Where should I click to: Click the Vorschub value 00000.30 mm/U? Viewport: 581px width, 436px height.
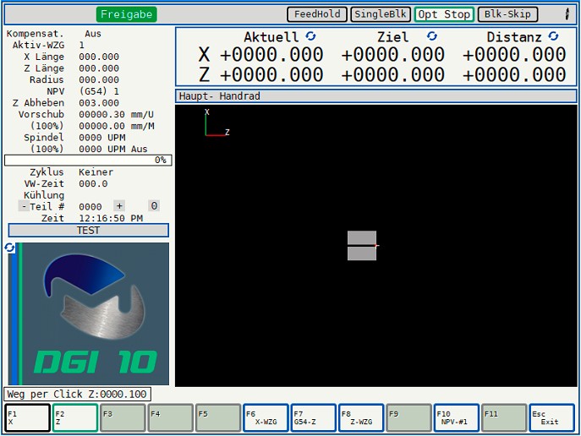(x=117, y=114)
